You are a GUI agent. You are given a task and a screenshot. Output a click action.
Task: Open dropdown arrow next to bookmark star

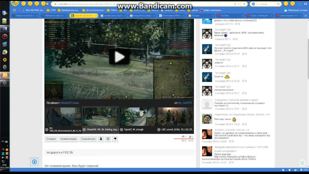tap(238, 4)
